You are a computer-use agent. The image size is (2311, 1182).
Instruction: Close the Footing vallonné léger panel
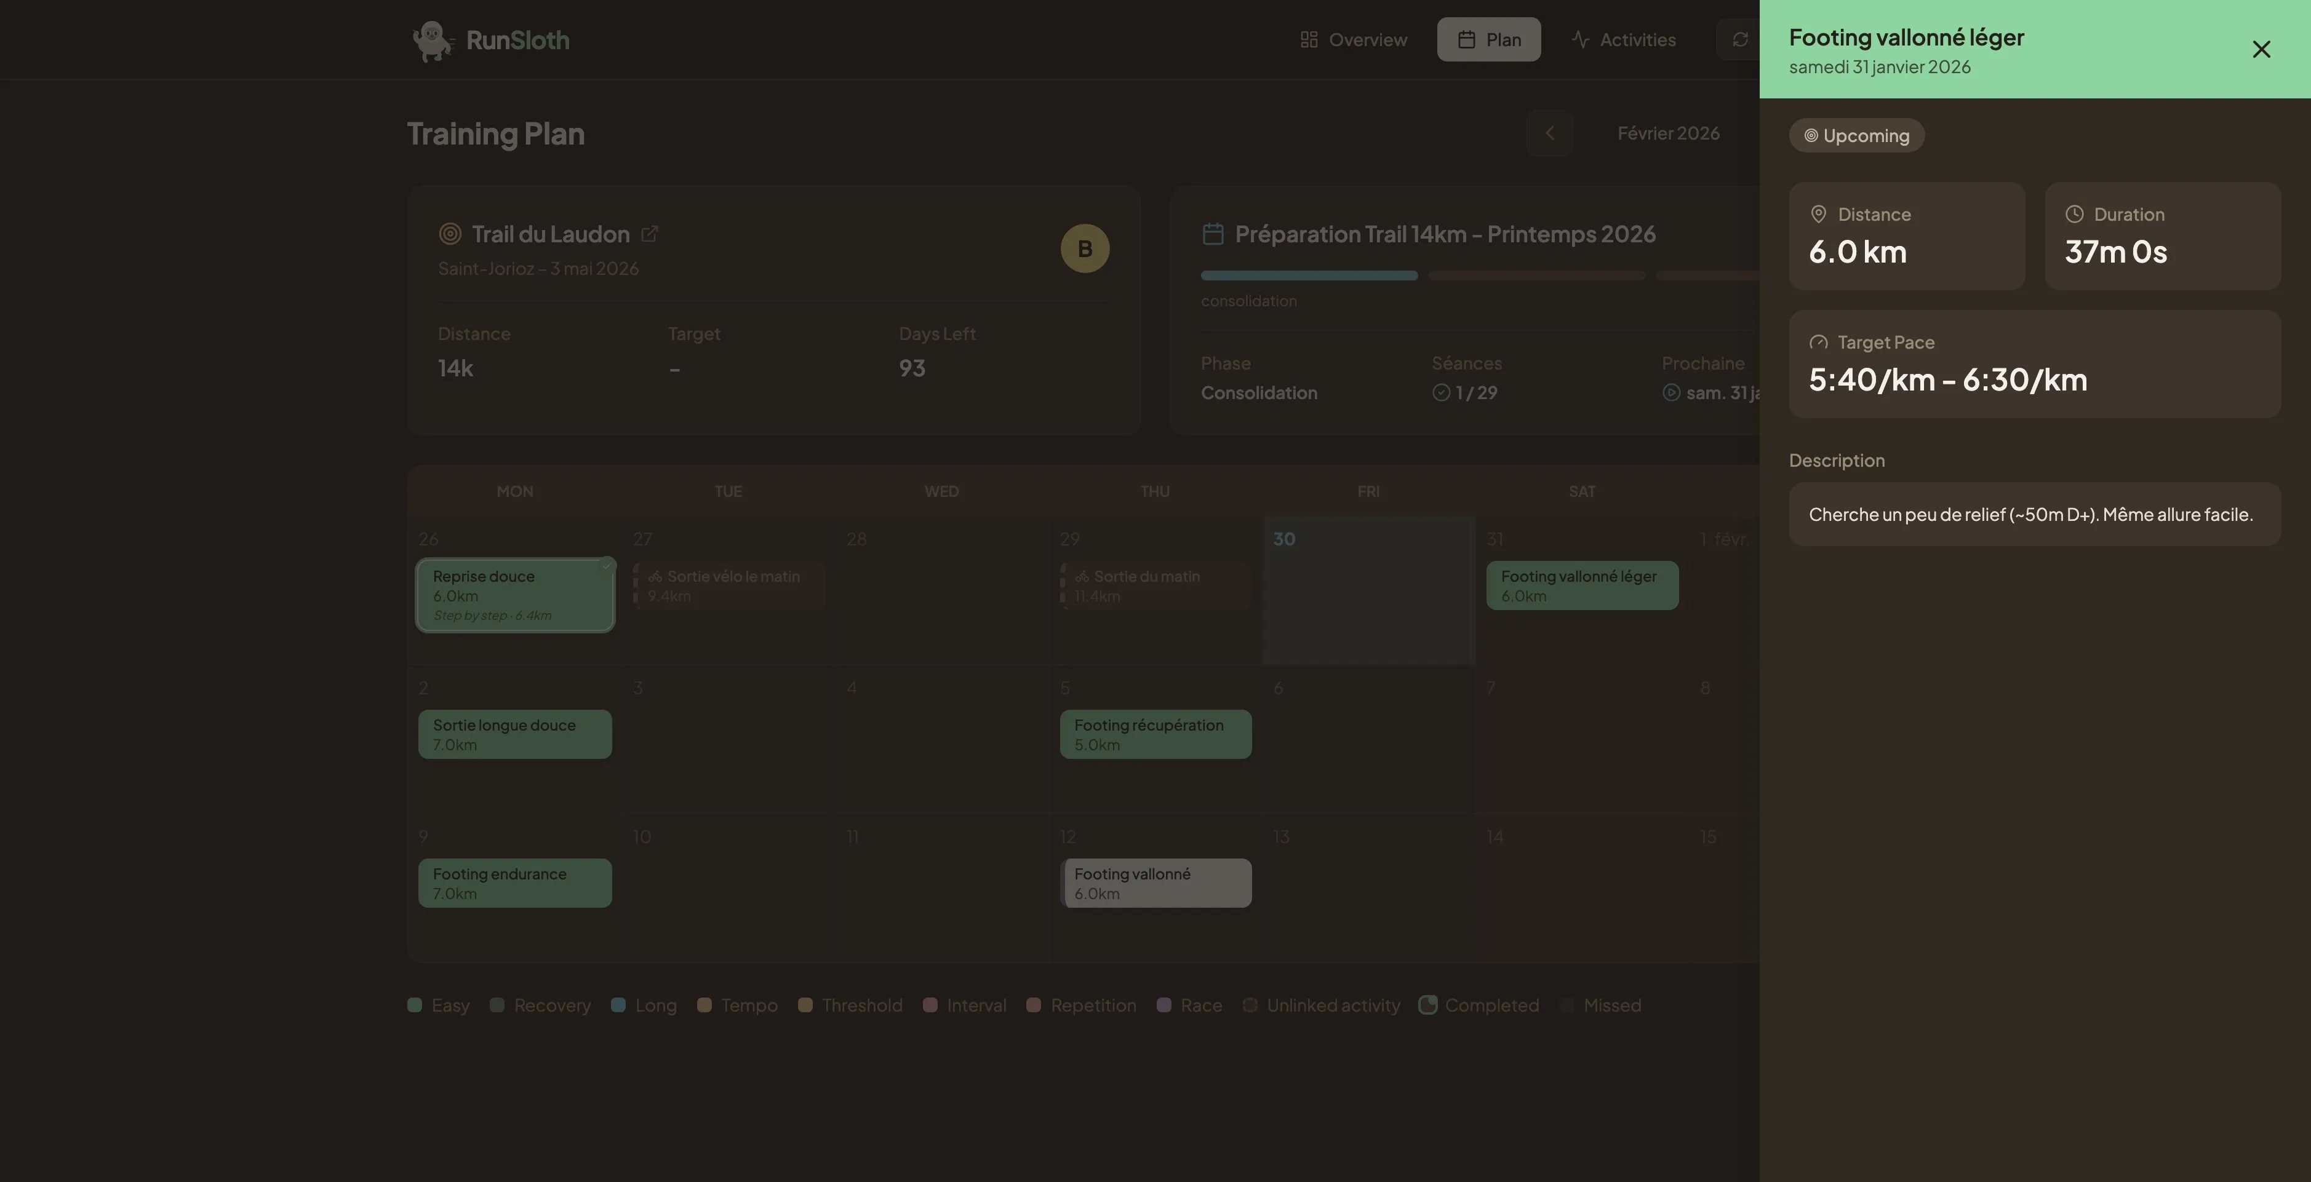pos(2261,49)
